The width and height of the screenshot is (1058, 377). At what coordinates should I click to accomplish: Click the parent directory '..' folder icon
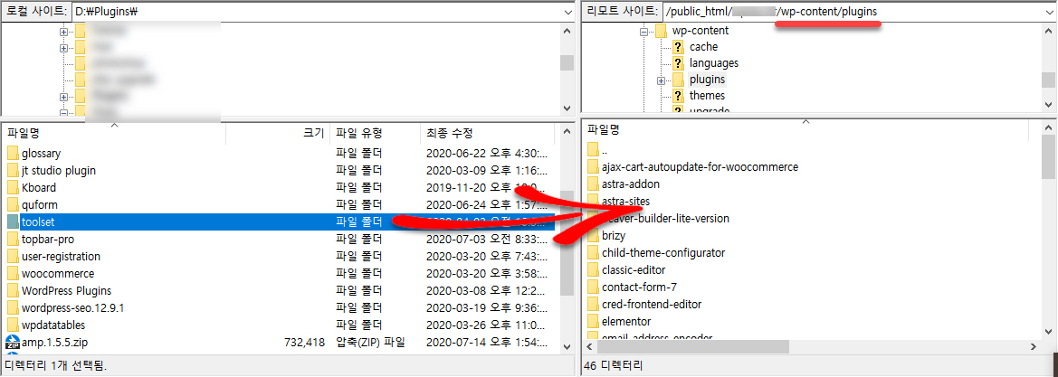tap(593, 149)
